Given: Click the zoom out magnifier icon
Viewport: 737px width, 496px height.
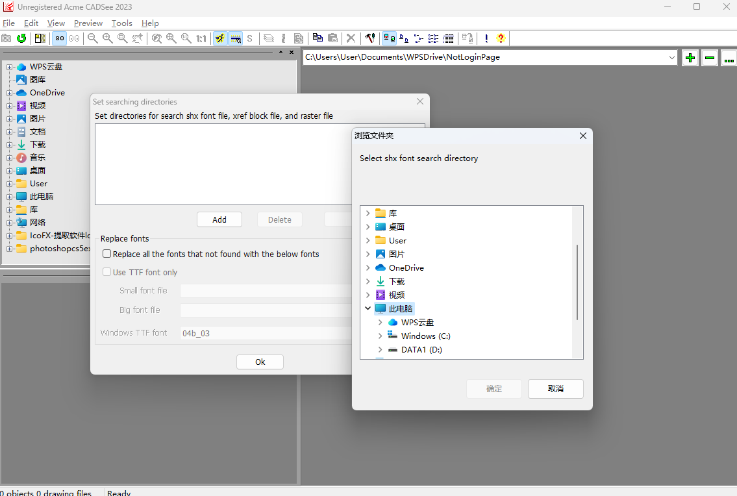Looking at the screenshot, I should [x=93, y=38].
